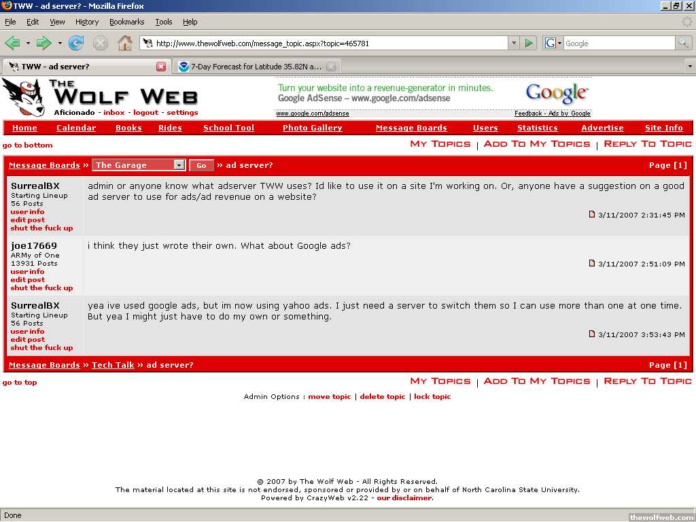Image resolution: width=696 pixels, height=522 pixels.
Task: Expand the URL bar history dropdown
Action: [513, 43]
